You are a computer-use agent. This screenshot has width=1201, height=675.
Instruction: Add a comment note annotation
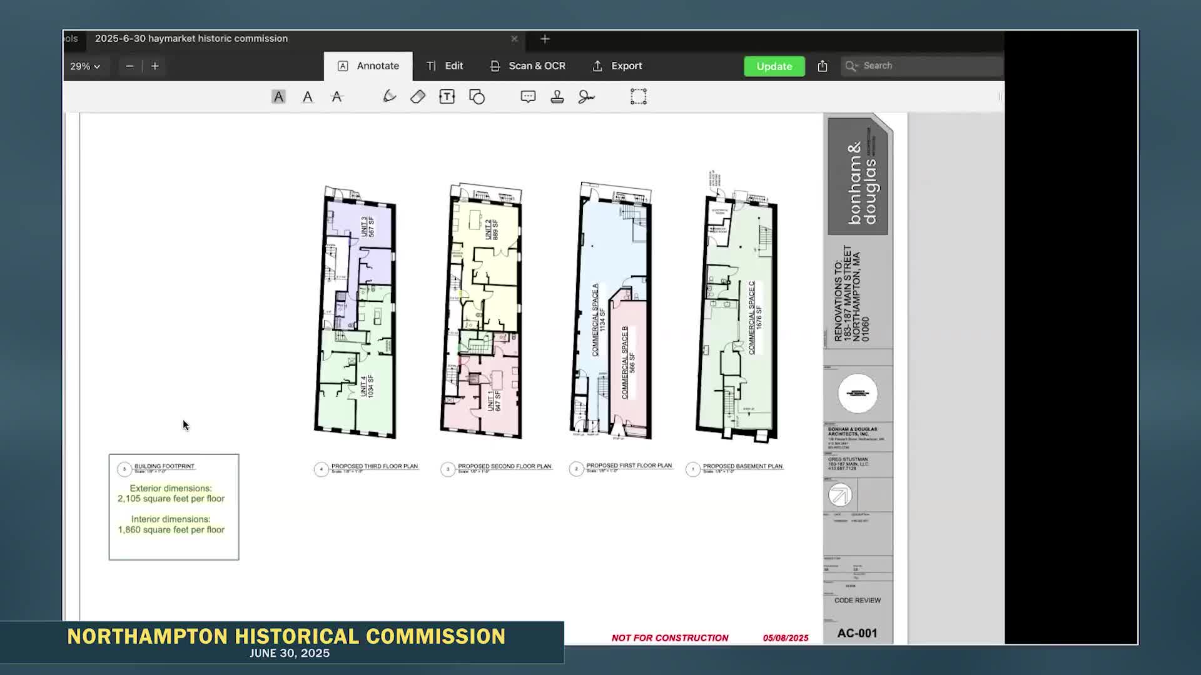point(527,96)
